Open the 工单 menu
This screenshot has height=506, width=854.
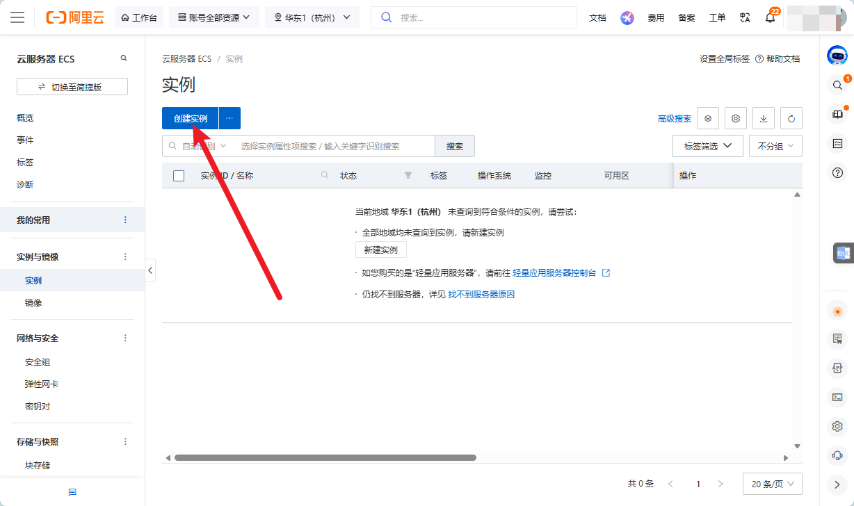[717, 17]
